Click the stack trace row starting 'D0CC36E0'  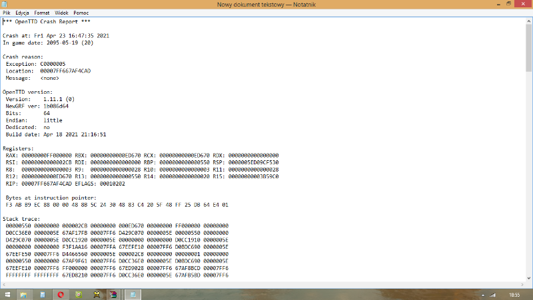tap(117, 233)
